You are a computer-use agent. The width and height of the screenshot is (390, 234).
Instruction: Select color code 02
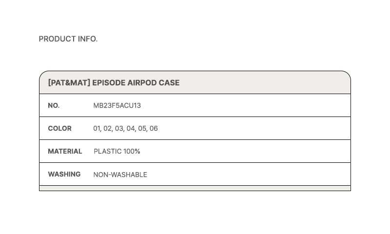point(108,129)
